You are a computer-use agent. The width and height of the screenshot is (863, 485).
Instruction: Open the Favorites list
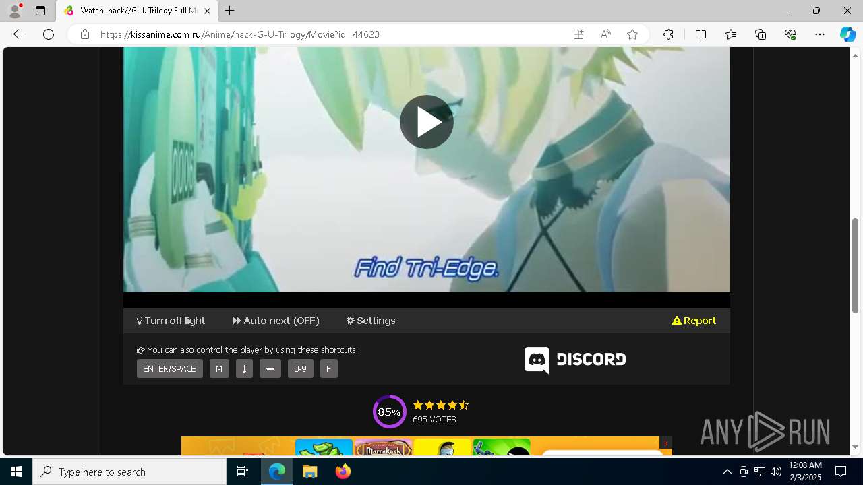click(731, 34)
